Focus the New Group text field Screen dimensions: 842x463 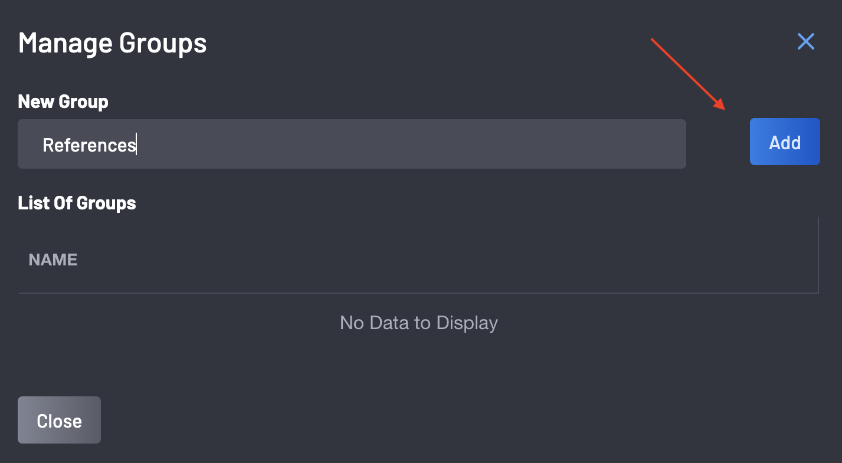pos(352,145)
